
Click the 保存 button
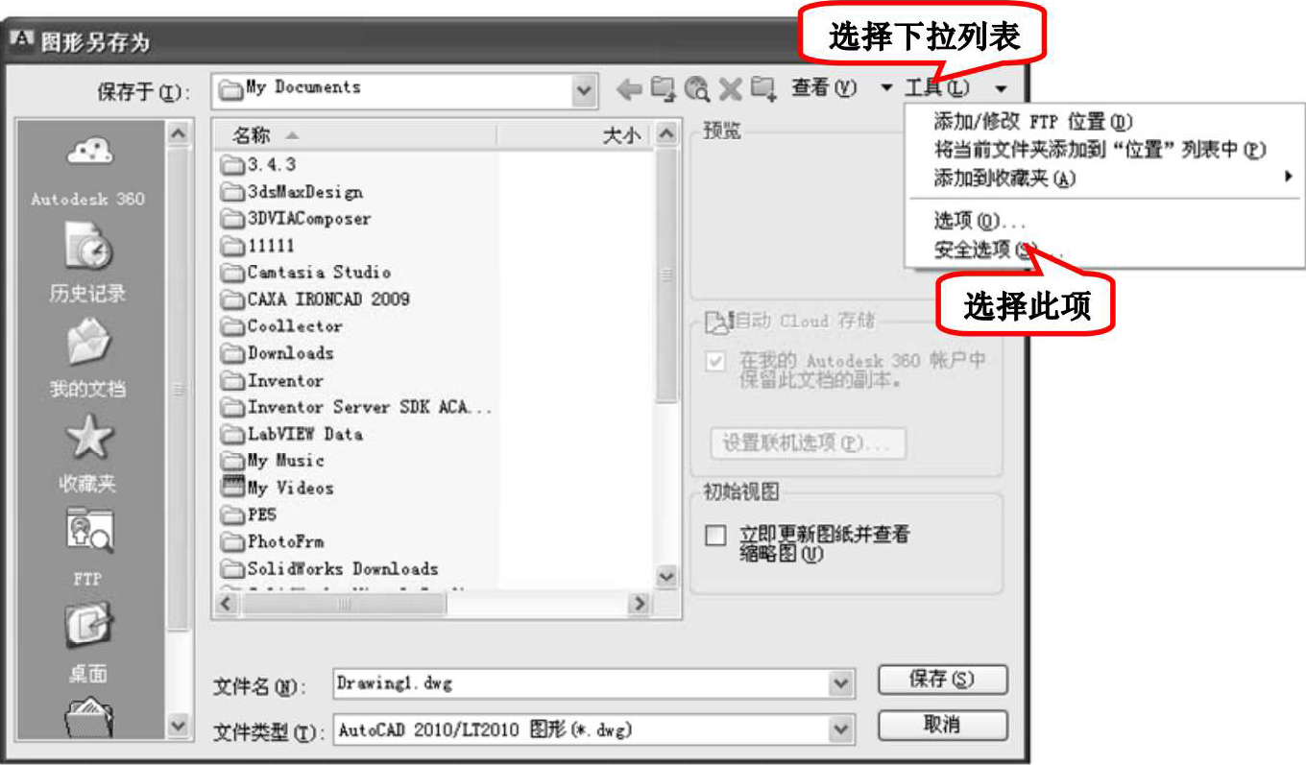[943, 680]
